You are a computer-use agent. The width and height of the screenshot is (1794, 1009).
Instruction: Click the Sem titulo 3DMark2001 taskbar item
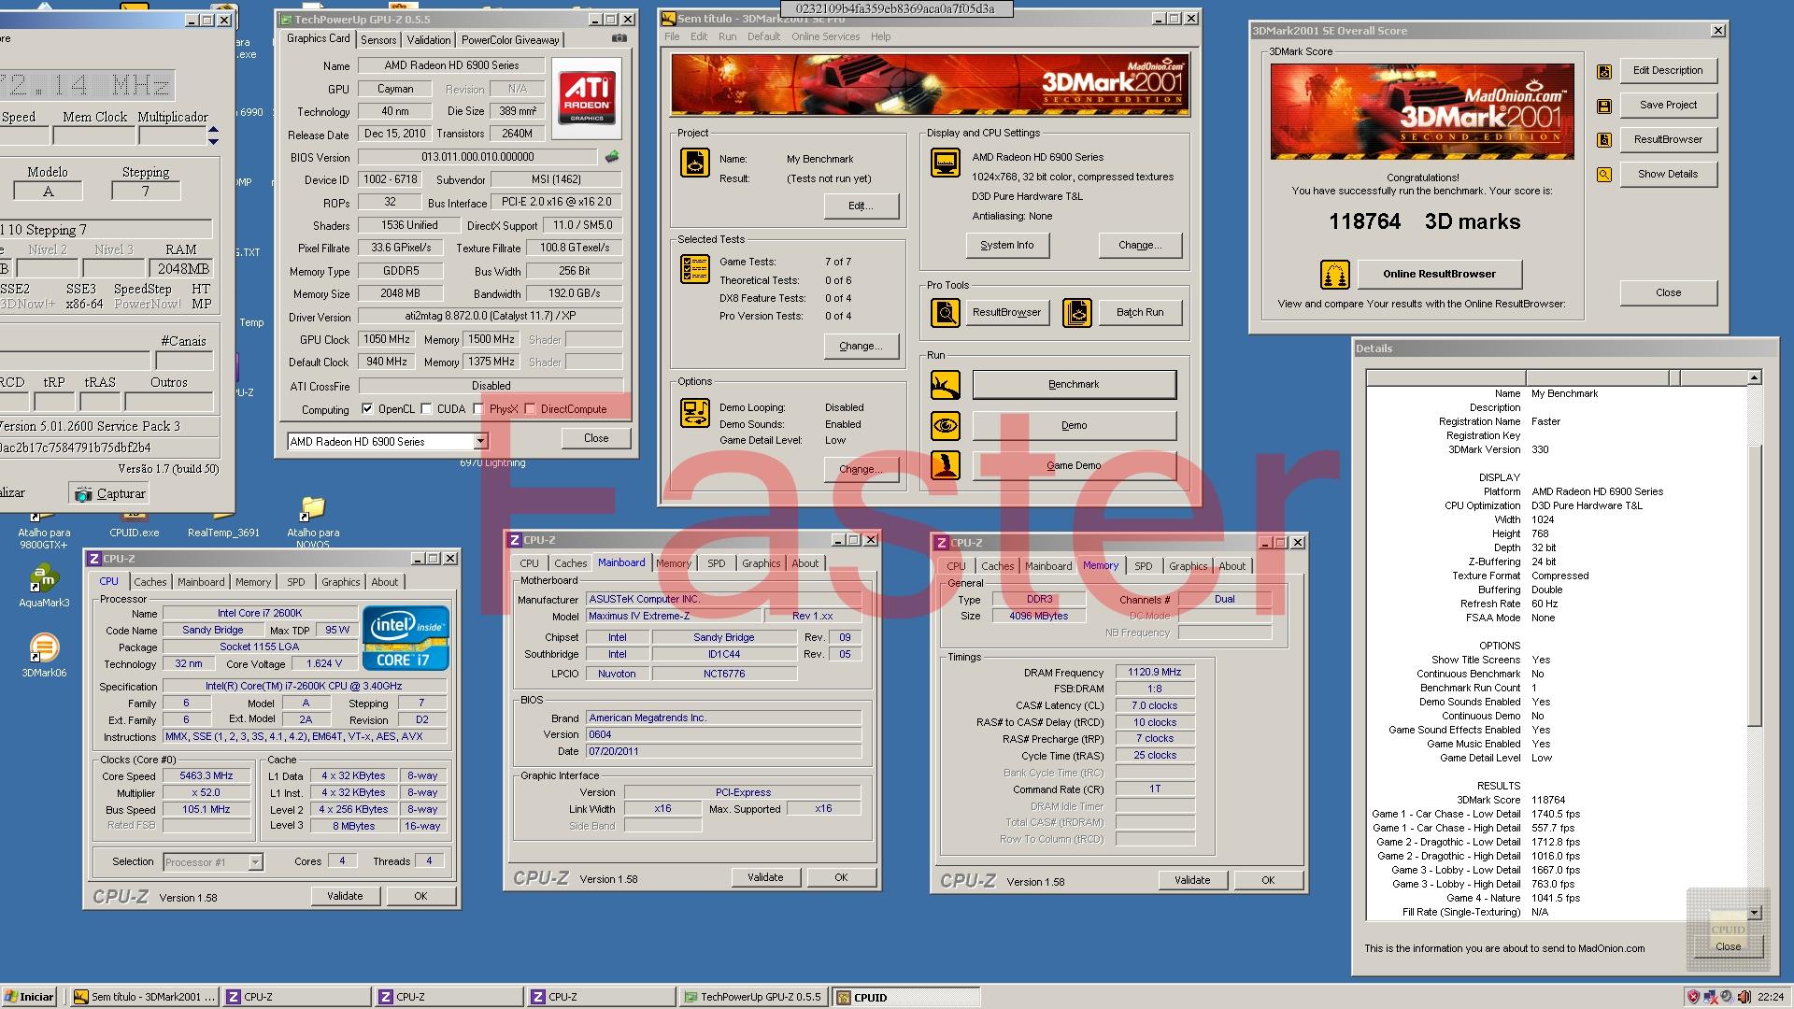click(x=146, y=997)
